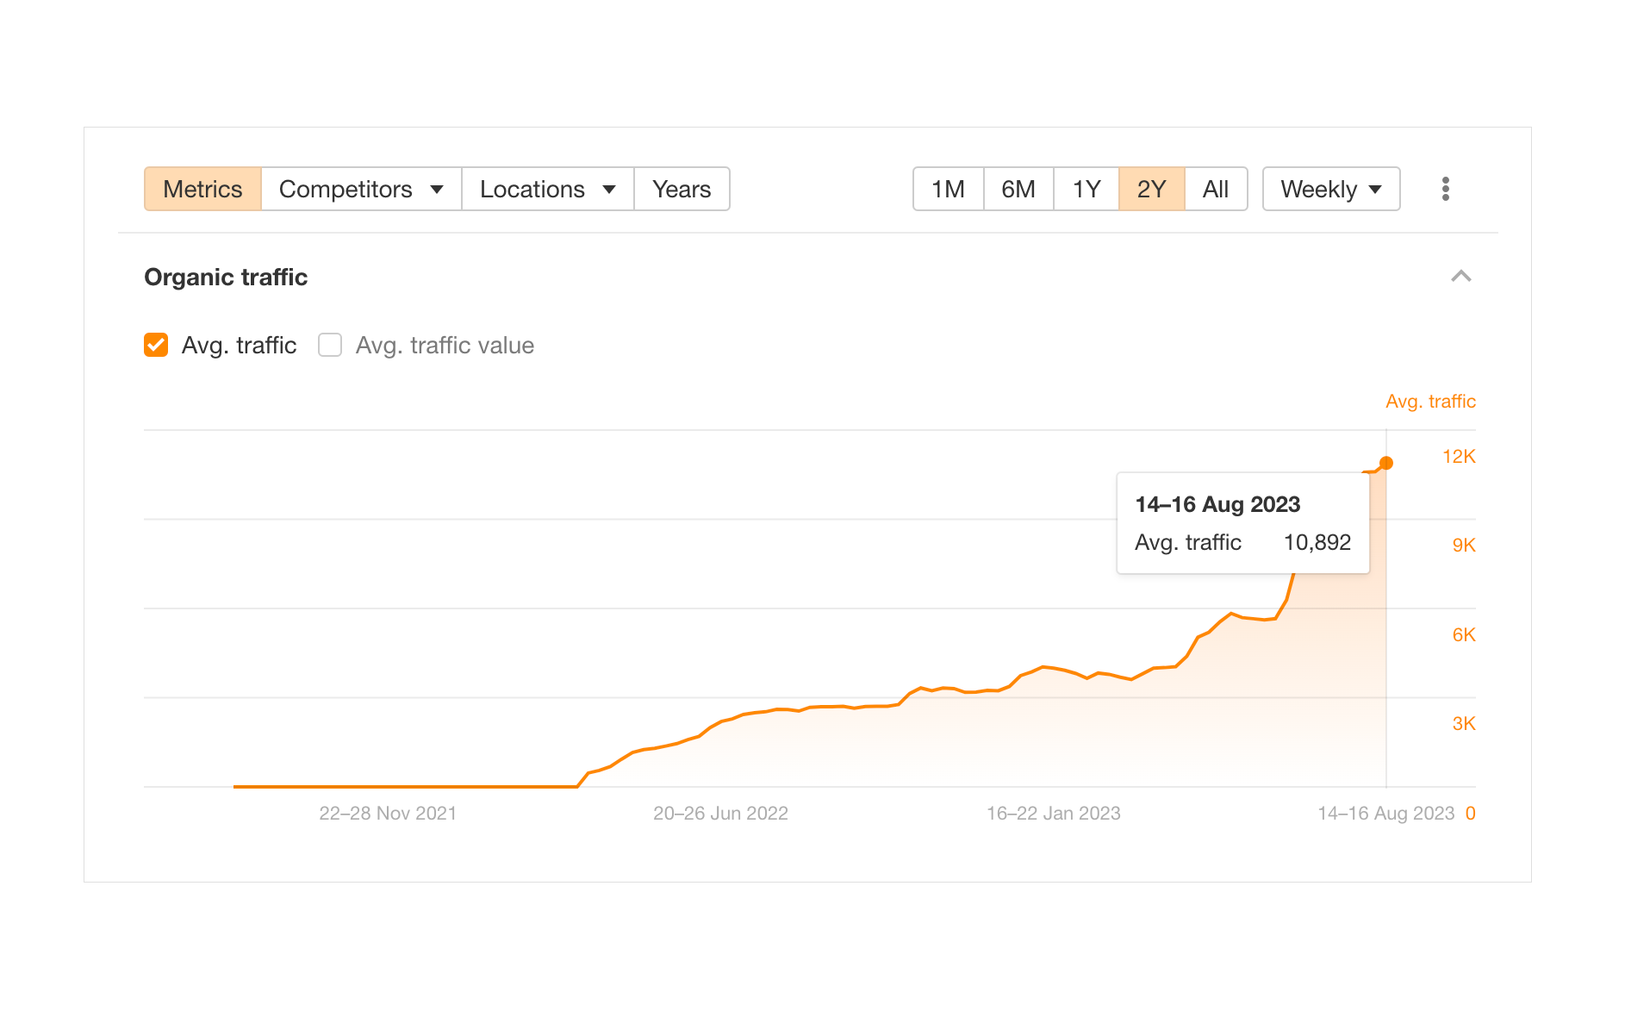Screen dimensions: 1625x1017
Task: Set time range to 1Y
Action: click(1086, 189)
